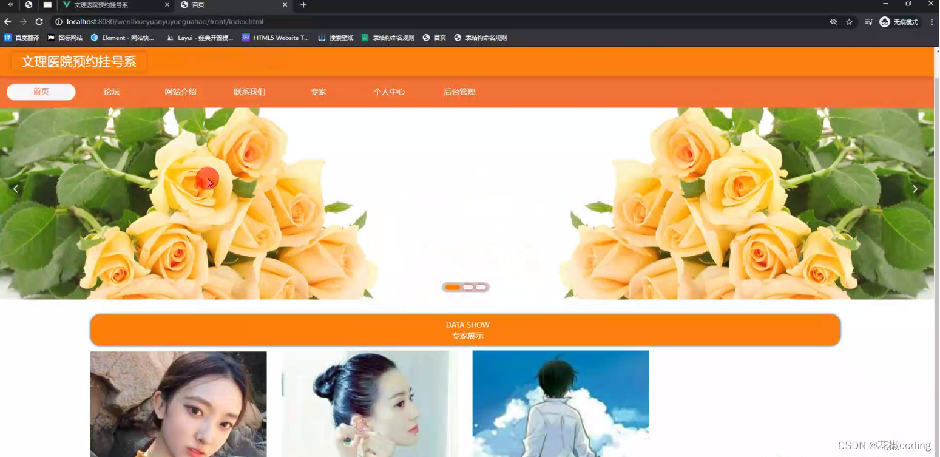
Task: Toggle the bookmark star in the address bar
Action: tap(850, 21)
